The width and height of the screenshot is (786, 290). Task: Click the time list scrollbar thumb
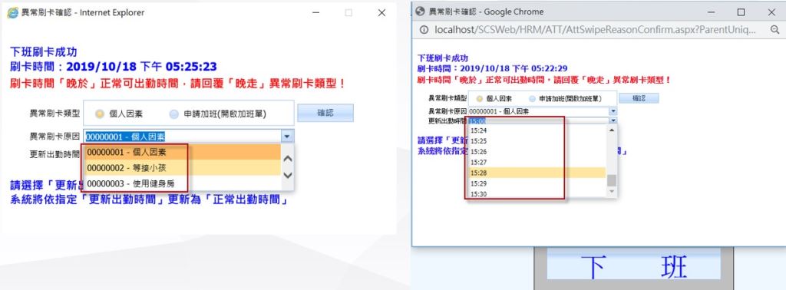point(612,180)
